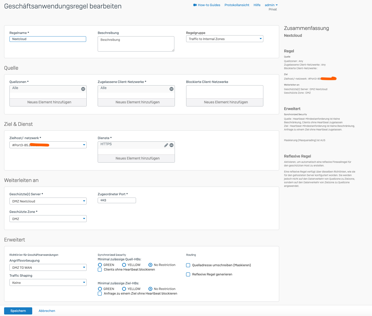372x316 pixels.
Task: Enable 'Reflexive Regel generieren' option
Action: pos(188,274)
